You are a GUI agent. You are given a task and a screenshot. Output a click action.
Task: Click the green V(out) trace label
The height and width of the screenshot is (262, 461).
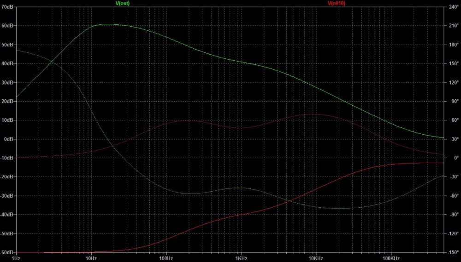pyautogui.click(x=123, y=3)
